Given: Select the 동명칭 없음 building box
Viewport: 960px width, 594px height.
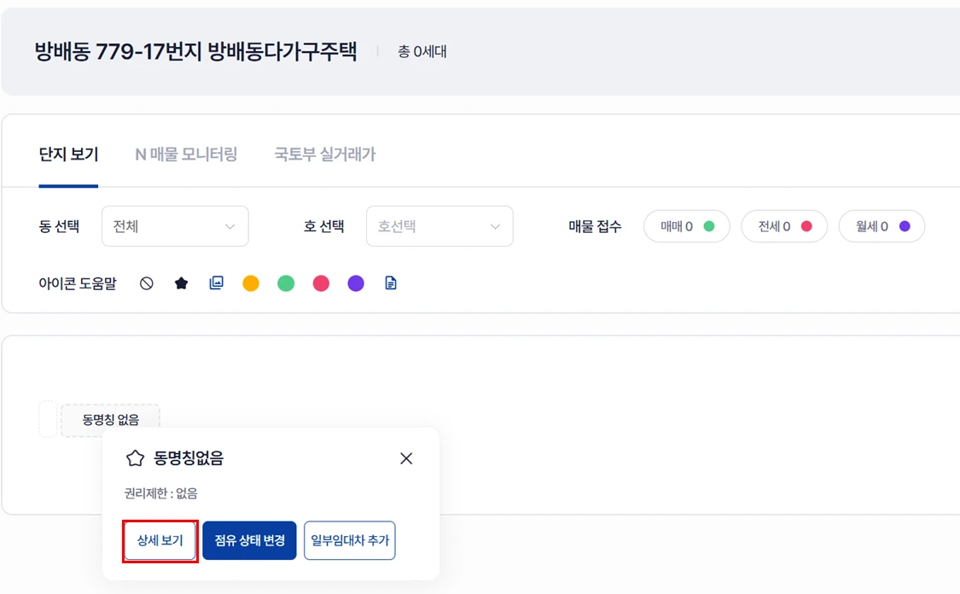Looking at the screenshot, I should [110, 420].
